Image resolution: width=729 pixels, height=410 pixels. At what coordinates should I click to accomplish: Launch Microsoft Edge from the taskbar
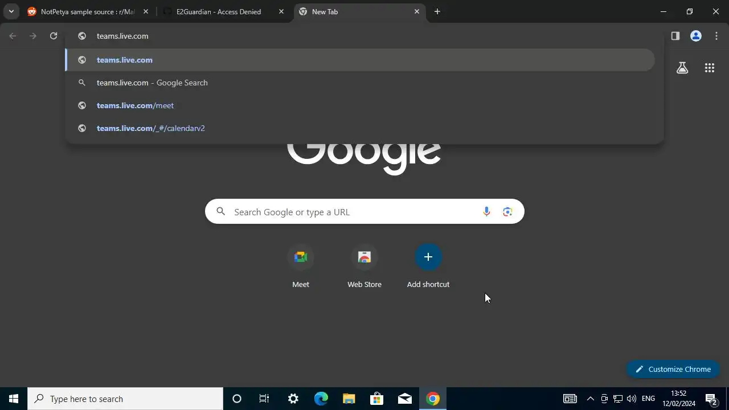tap(321, 399)
